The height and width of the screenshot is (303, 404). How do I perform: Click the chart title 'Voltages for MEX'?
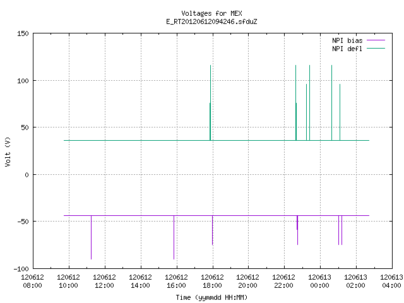(x=211, y=13)
